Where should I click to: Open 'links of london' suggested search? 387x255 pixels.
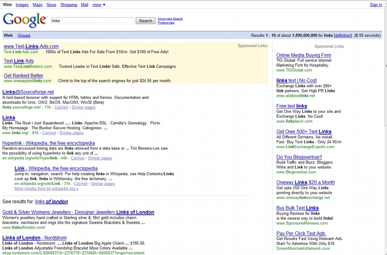[51, 201]
